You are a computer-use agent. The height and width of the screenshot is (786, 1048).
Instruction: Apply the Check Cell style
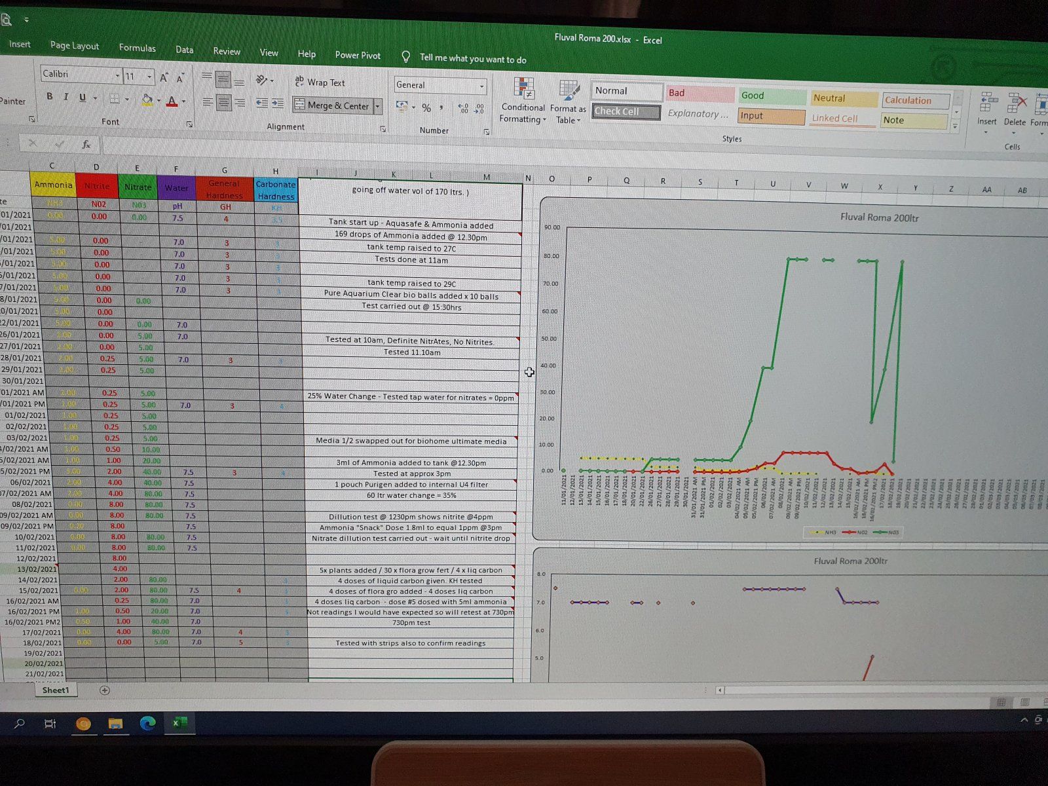626,111
